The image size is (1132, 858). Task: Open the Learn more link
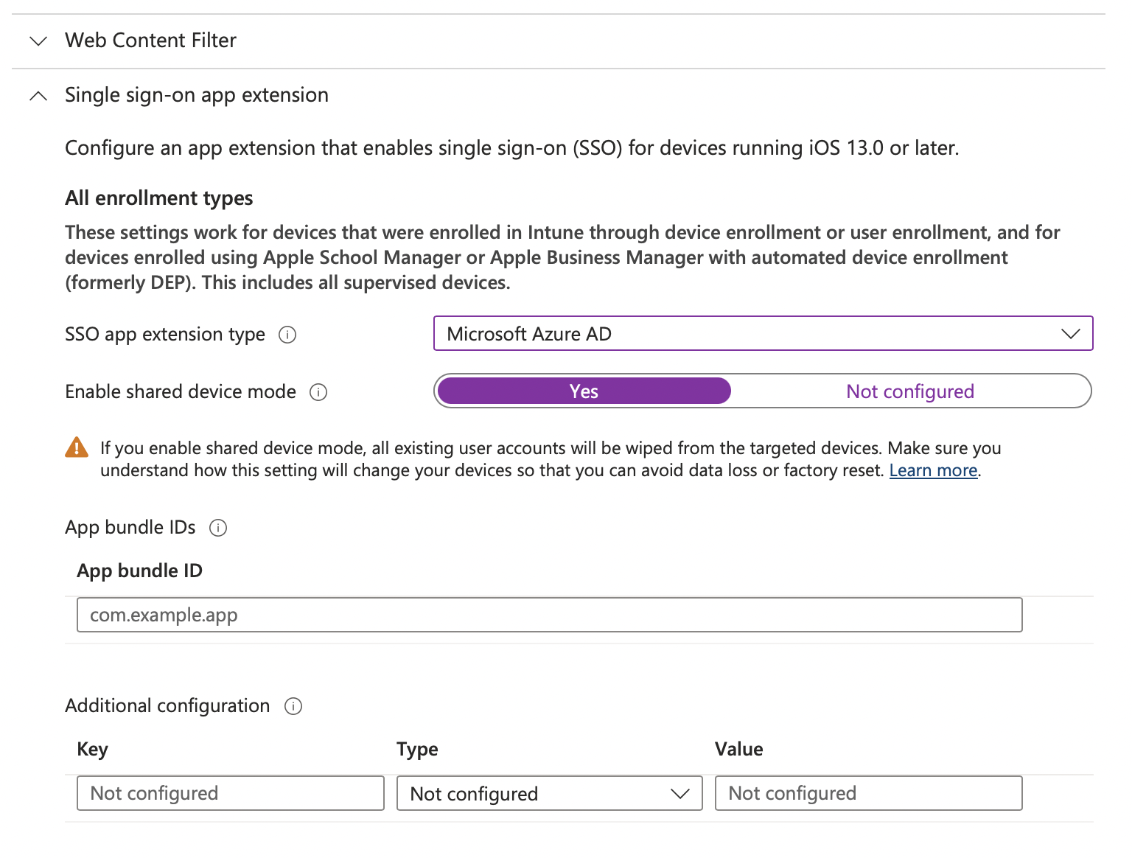pos(933,470)
